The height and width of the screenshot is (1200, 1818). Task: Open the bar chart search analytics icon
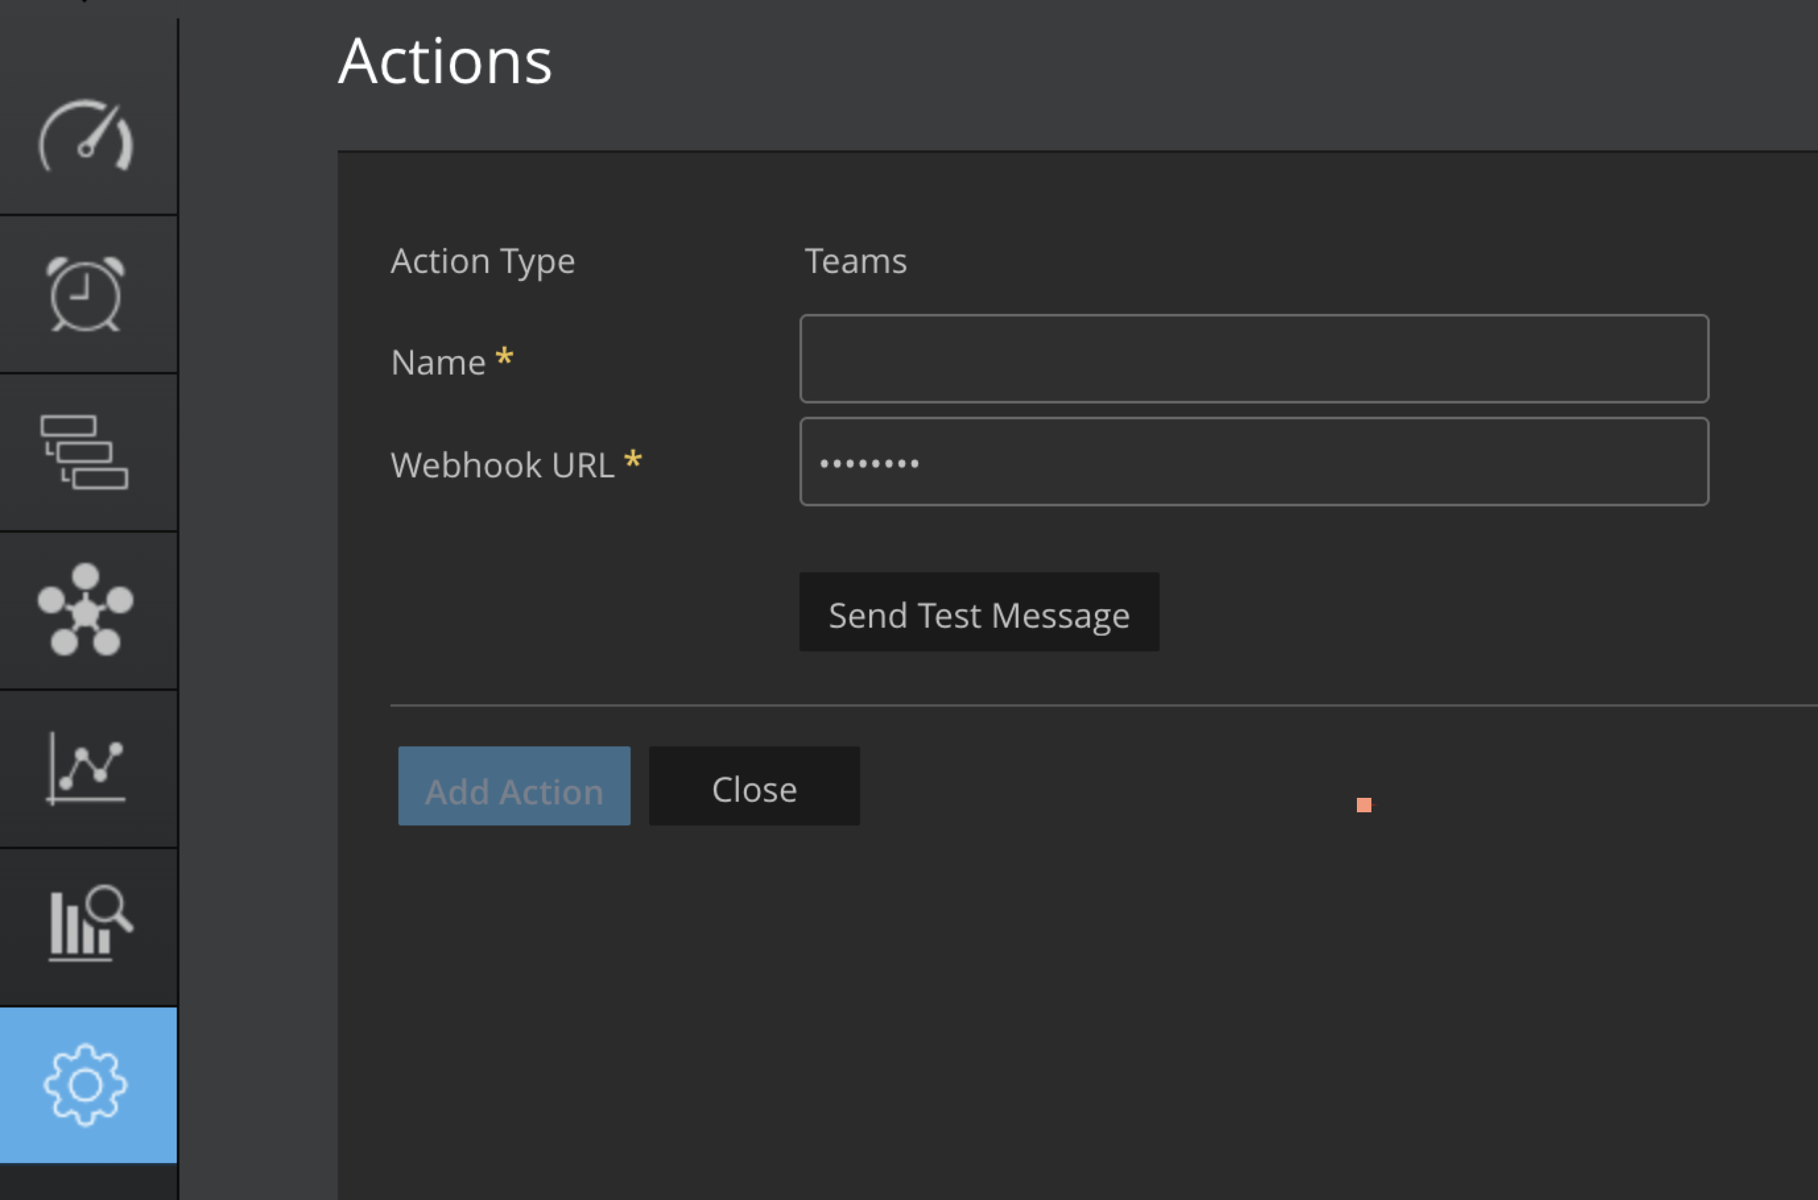pyautogui.click(x=90, y=923)
